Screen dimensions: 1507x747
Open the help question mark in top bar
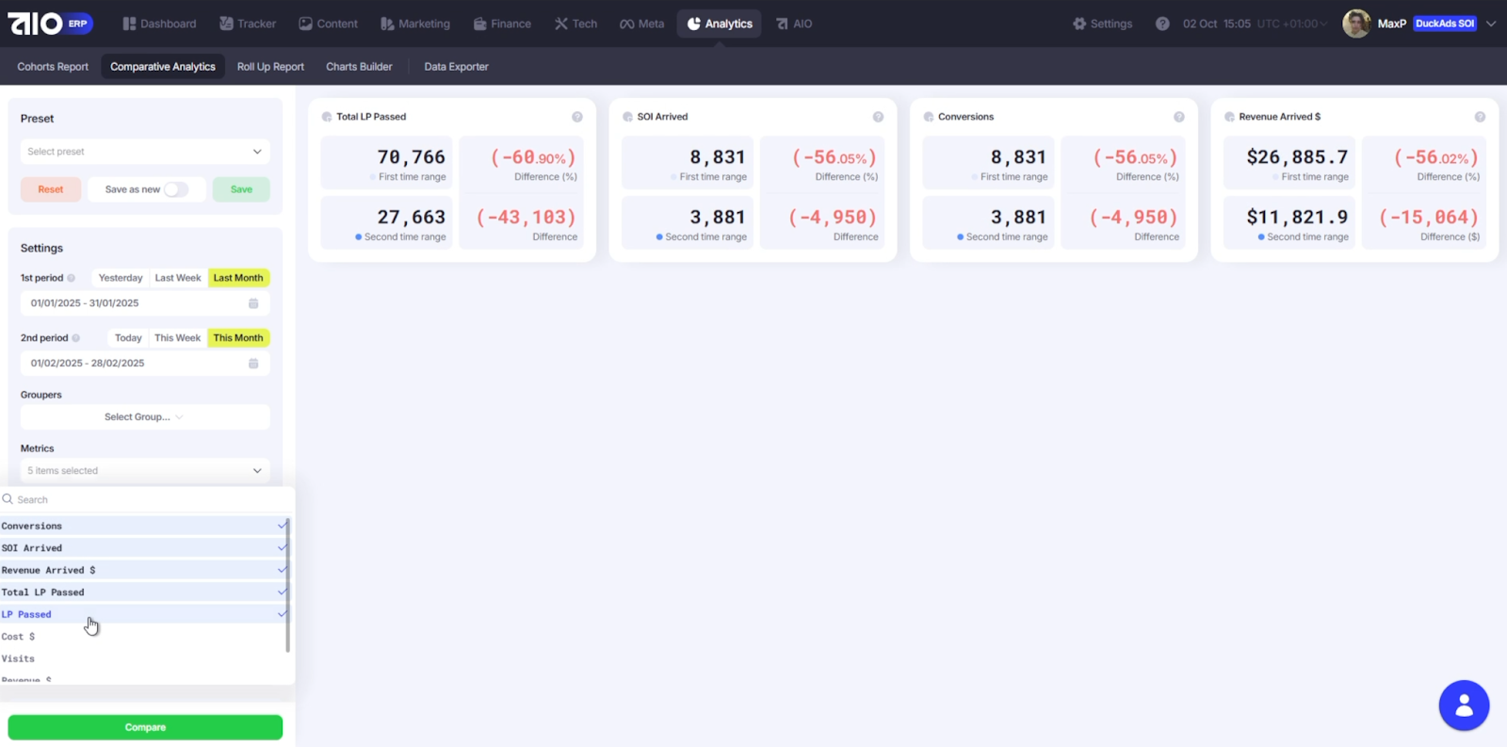coord(1162,24)
